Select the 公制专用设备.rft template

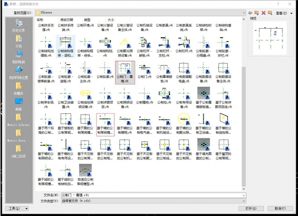pyautogui.click(x=184, y=98)
